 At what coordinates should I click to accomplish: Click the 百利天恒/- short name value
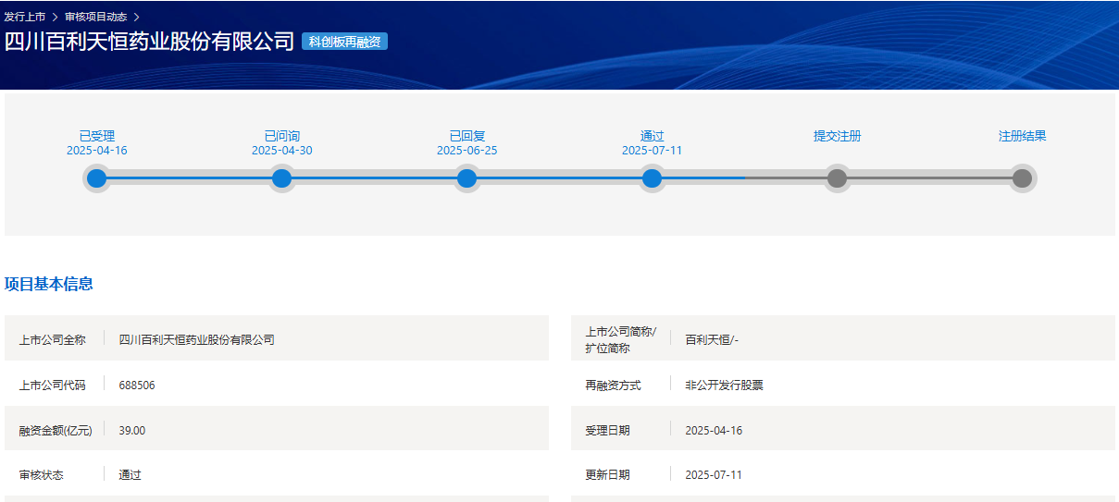(711, 339)
